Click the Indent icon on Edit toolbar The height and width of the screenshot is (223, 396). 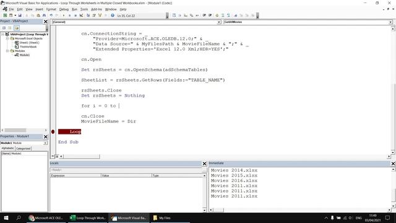click(204, 15)
